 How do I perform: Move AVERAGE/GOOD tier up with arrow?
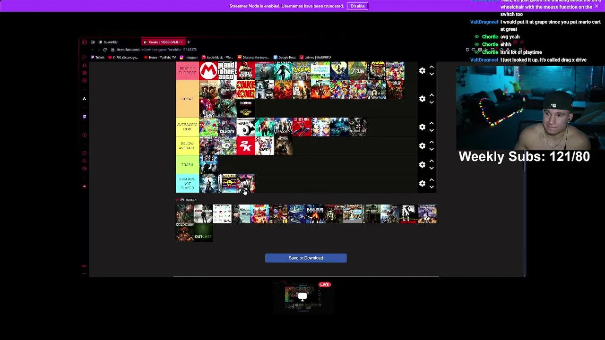(432, 124)
